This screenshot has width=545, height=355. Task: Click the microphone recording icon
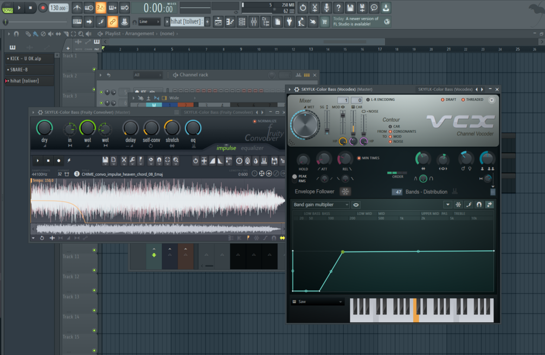point(326,7)
